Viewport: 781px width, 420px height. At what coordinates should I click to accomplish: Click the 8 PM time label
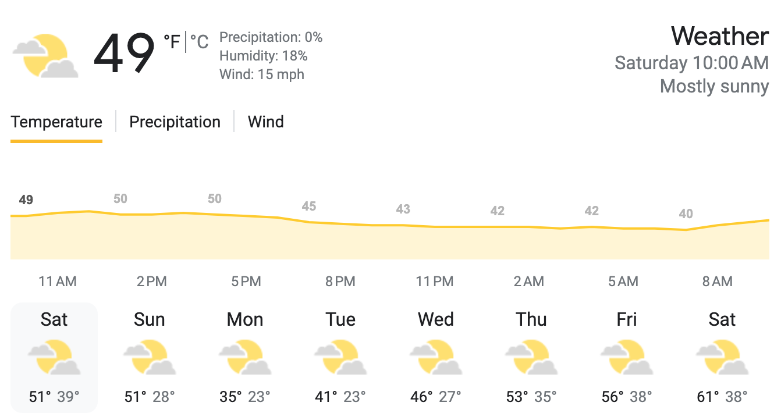pos(340,282)
